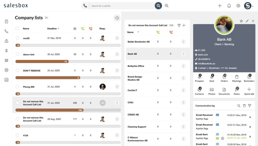The height and width of the screenshot is (146, 258).
Task: Close the Bank AB detail panel
Action: [253, 21]
